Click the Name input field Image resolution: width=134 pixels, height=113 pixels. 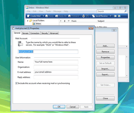(x=56, y=62)
